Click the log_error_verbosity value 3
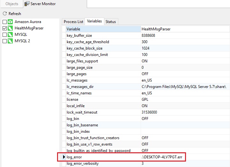This screenshot has width=230, height=167. (143, 163)
